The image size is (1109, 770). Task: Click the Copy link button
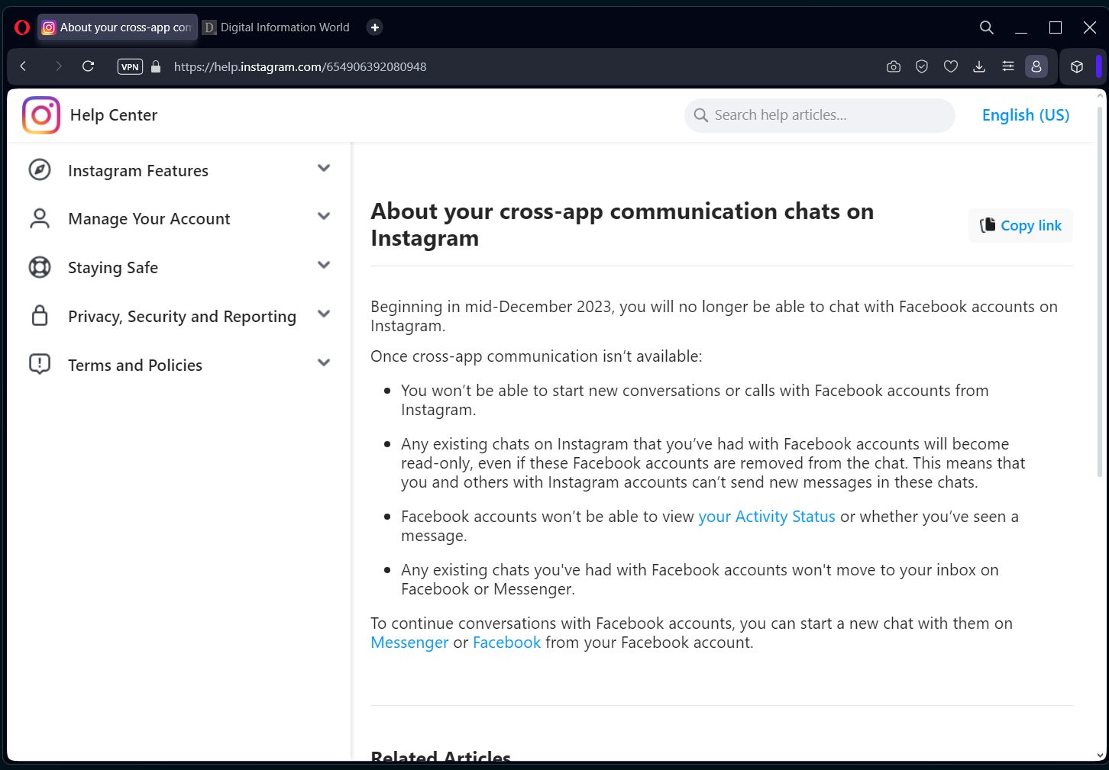tap(1020, 226)
